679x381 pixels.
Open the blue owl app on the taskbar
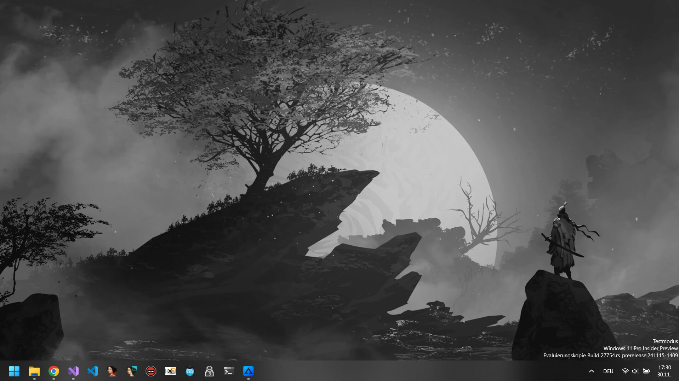pos(190,371)
